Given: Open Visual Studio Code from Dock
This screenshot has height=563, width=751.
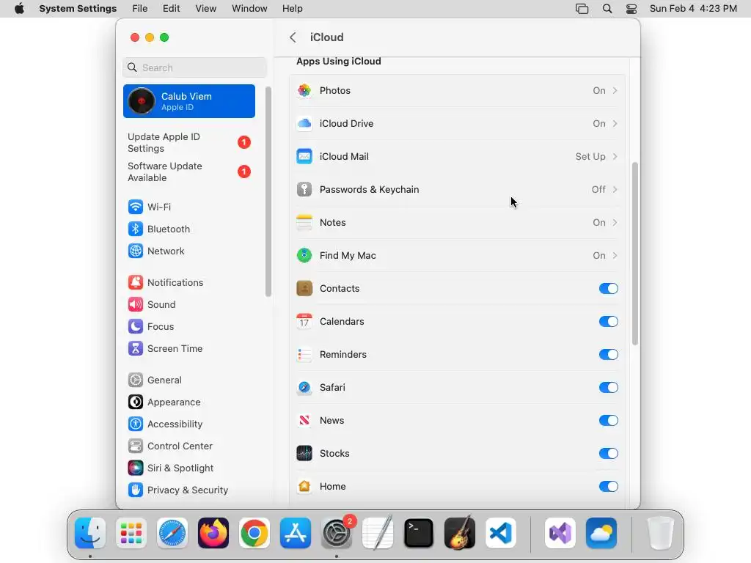Looking at the screenshot, I should [x=501, y=533].
